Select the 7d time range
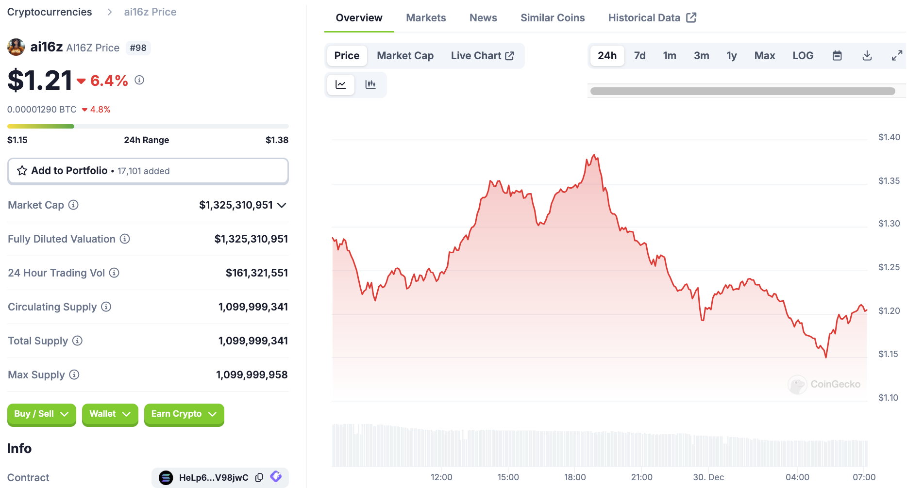The width and height of the screenshot is (907, 488). click(639, 56)
